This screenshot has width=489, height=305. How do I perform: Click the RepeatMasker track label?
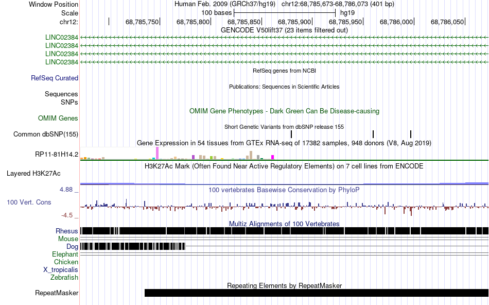tap(57, 293)
